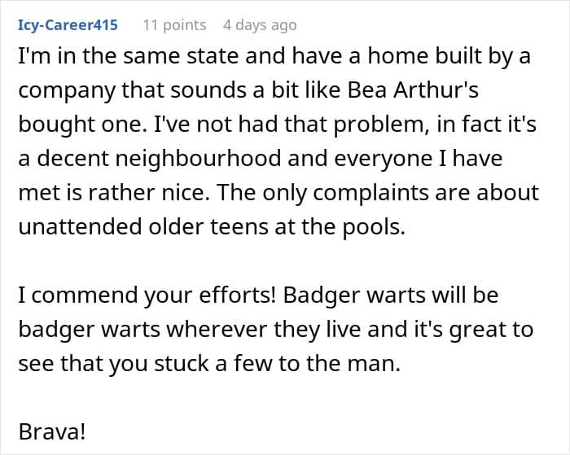Click the 11 points score
The height and width of the screenshot is (455, 570).
(174, 25)
